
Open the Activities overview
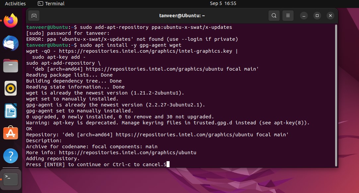coord(15,3)
